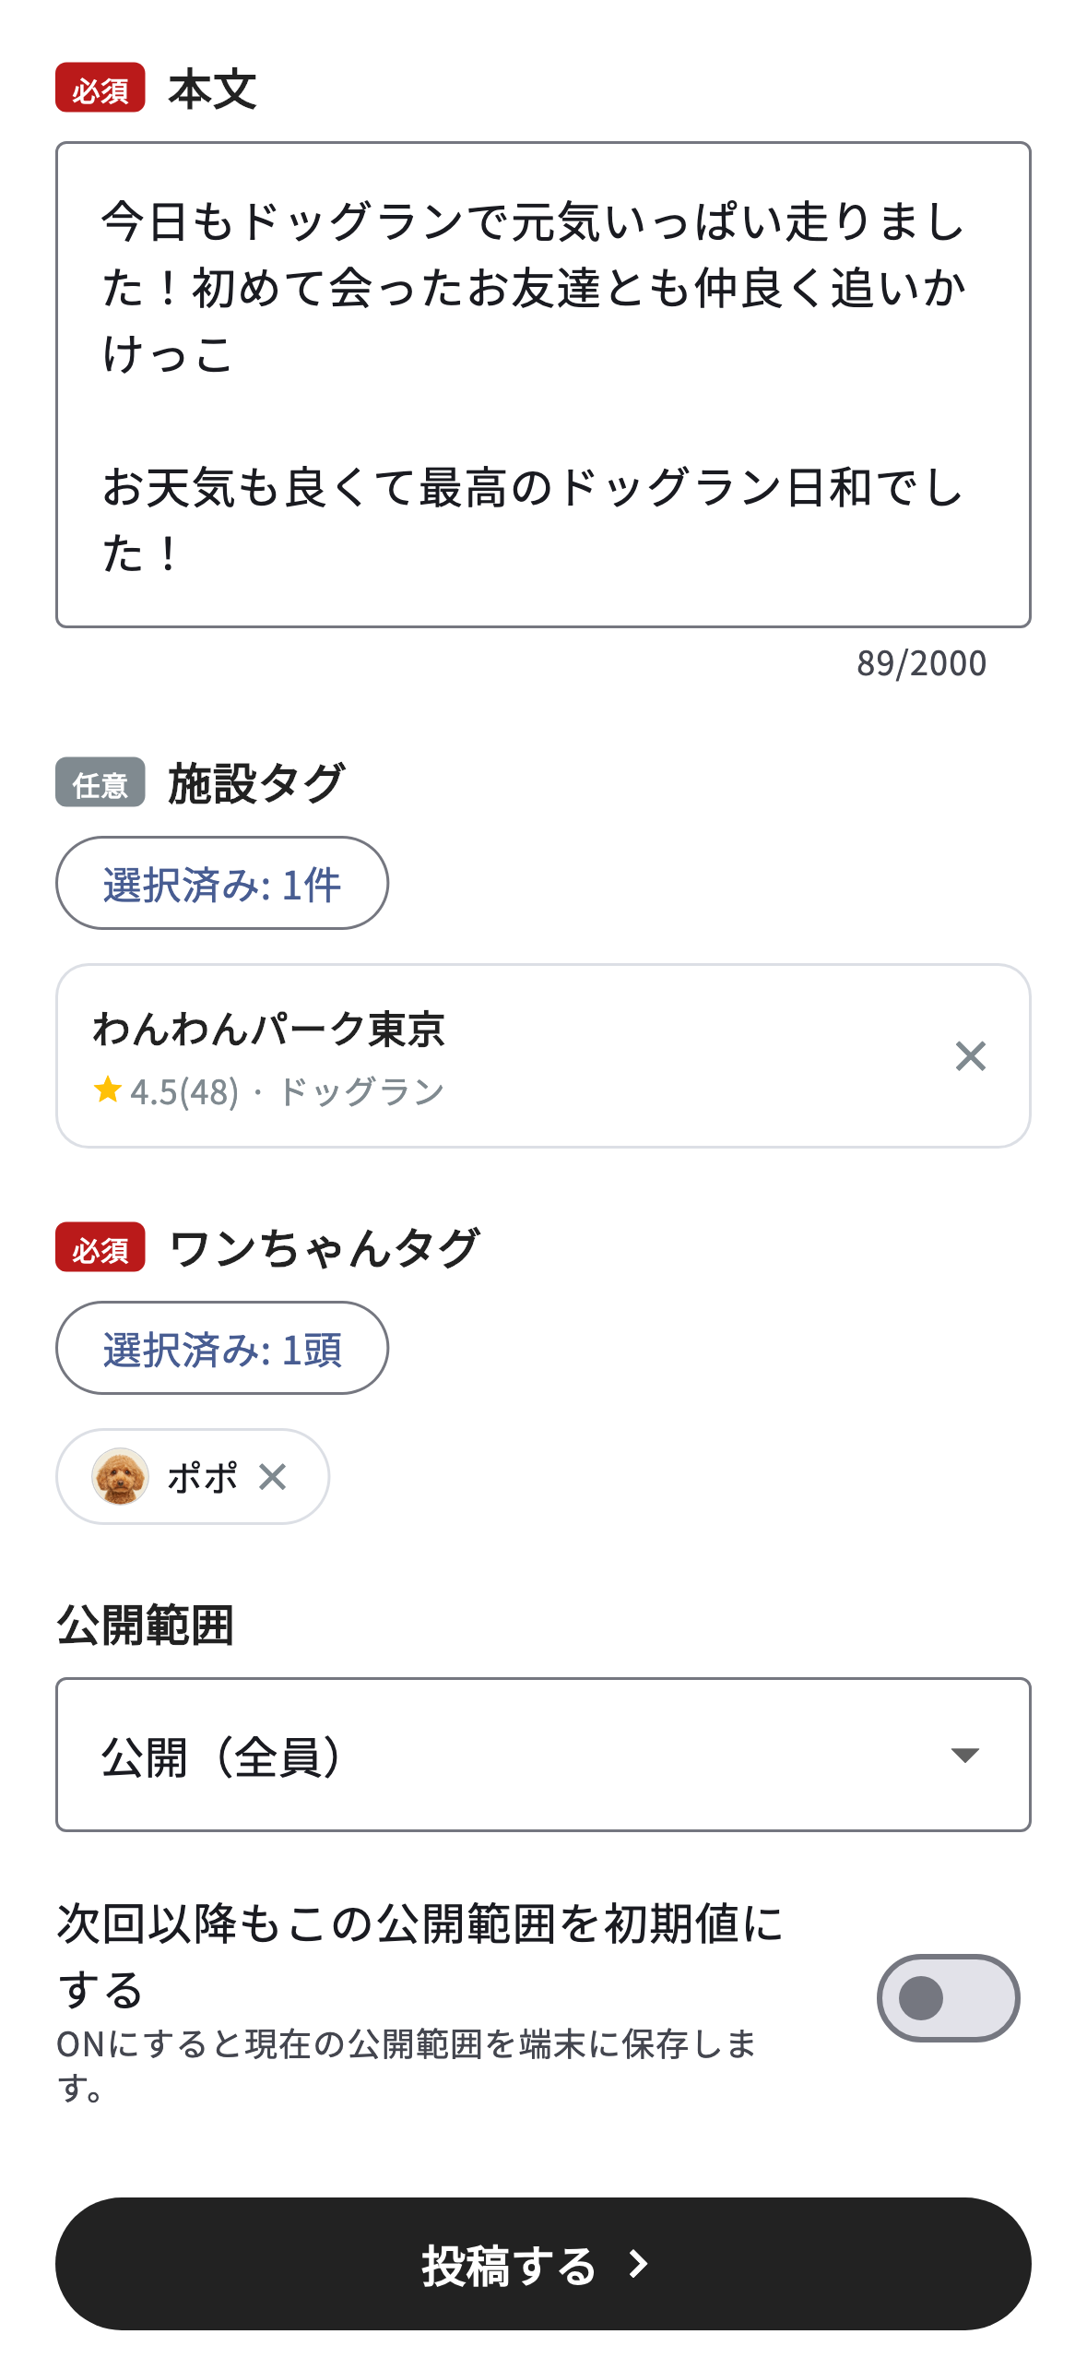The height and width of the screenshot is (2358, 1087).
Task: Remove the ポポ dog tag
Action: 273,1477
